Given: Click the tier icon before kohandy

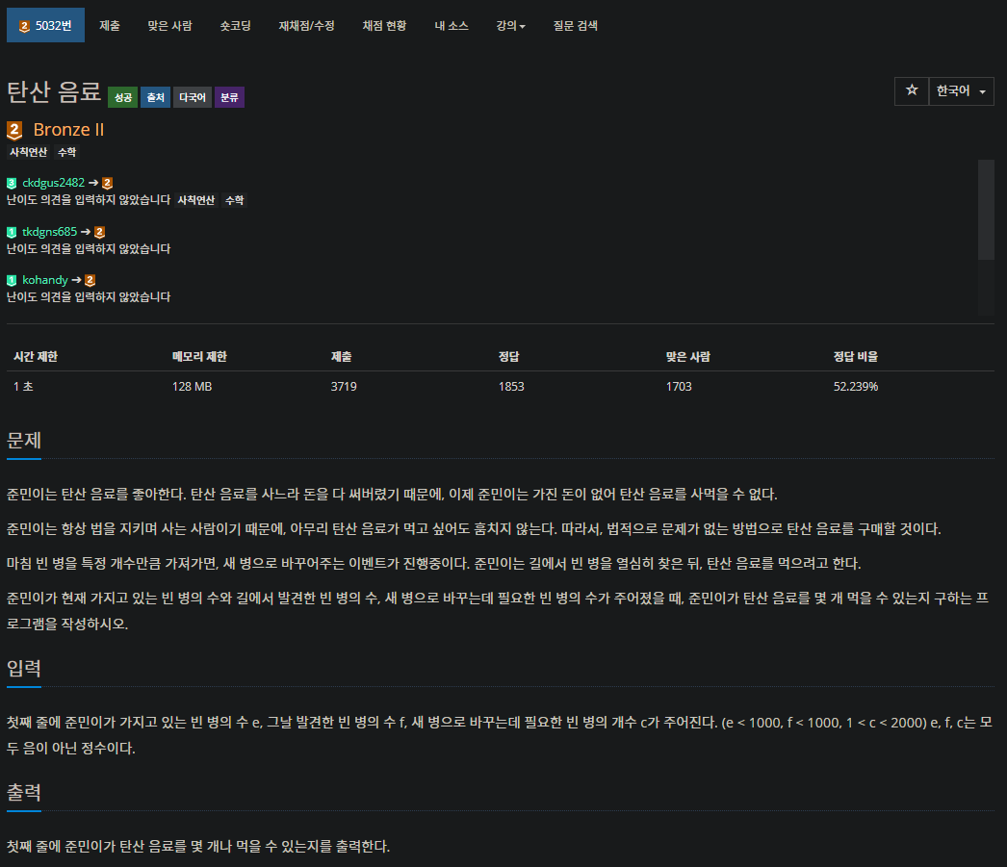Looking at the screenshot, I should coord(12,280).
